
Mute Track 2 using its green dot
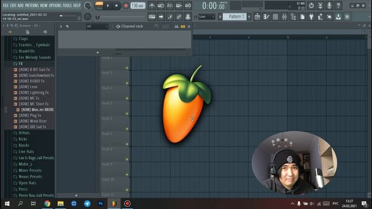pyautogui.click(x=127, y=68)
